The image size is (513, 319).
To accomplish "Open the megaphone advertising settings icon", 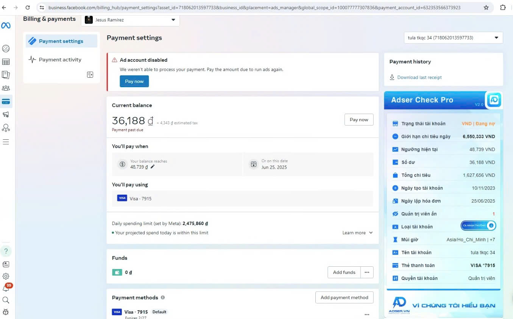I will [6, 114].
